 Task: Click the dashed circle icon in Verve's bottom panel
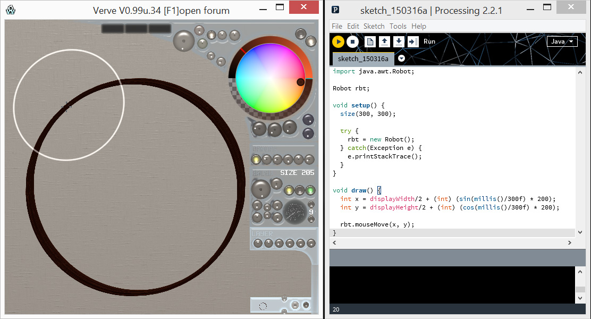coord(263,306)
